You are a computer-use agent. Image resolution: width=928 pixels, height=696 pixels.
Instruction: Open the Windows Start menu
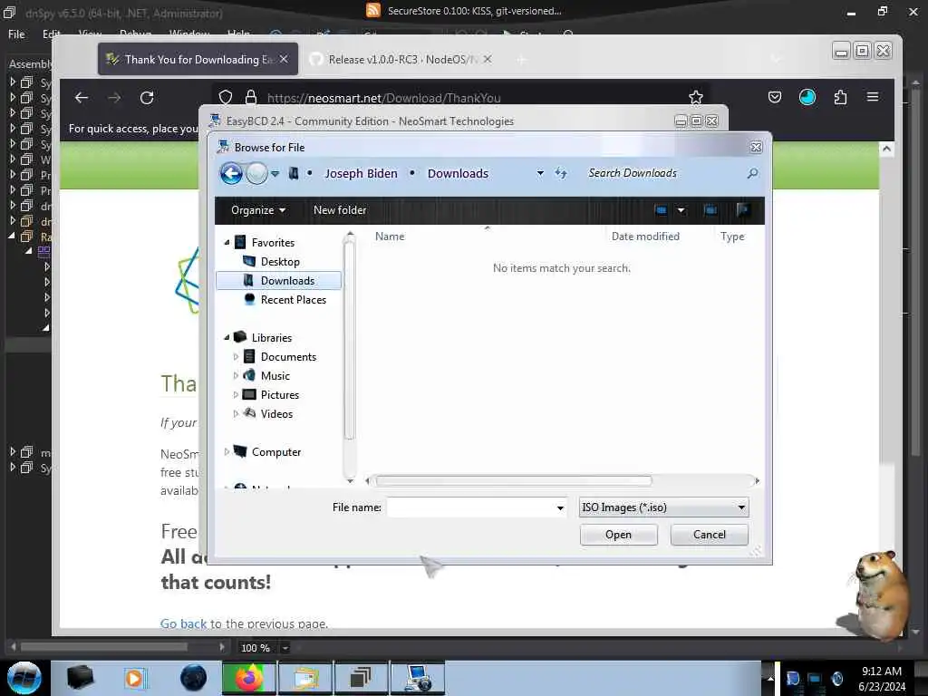[24, 678]
